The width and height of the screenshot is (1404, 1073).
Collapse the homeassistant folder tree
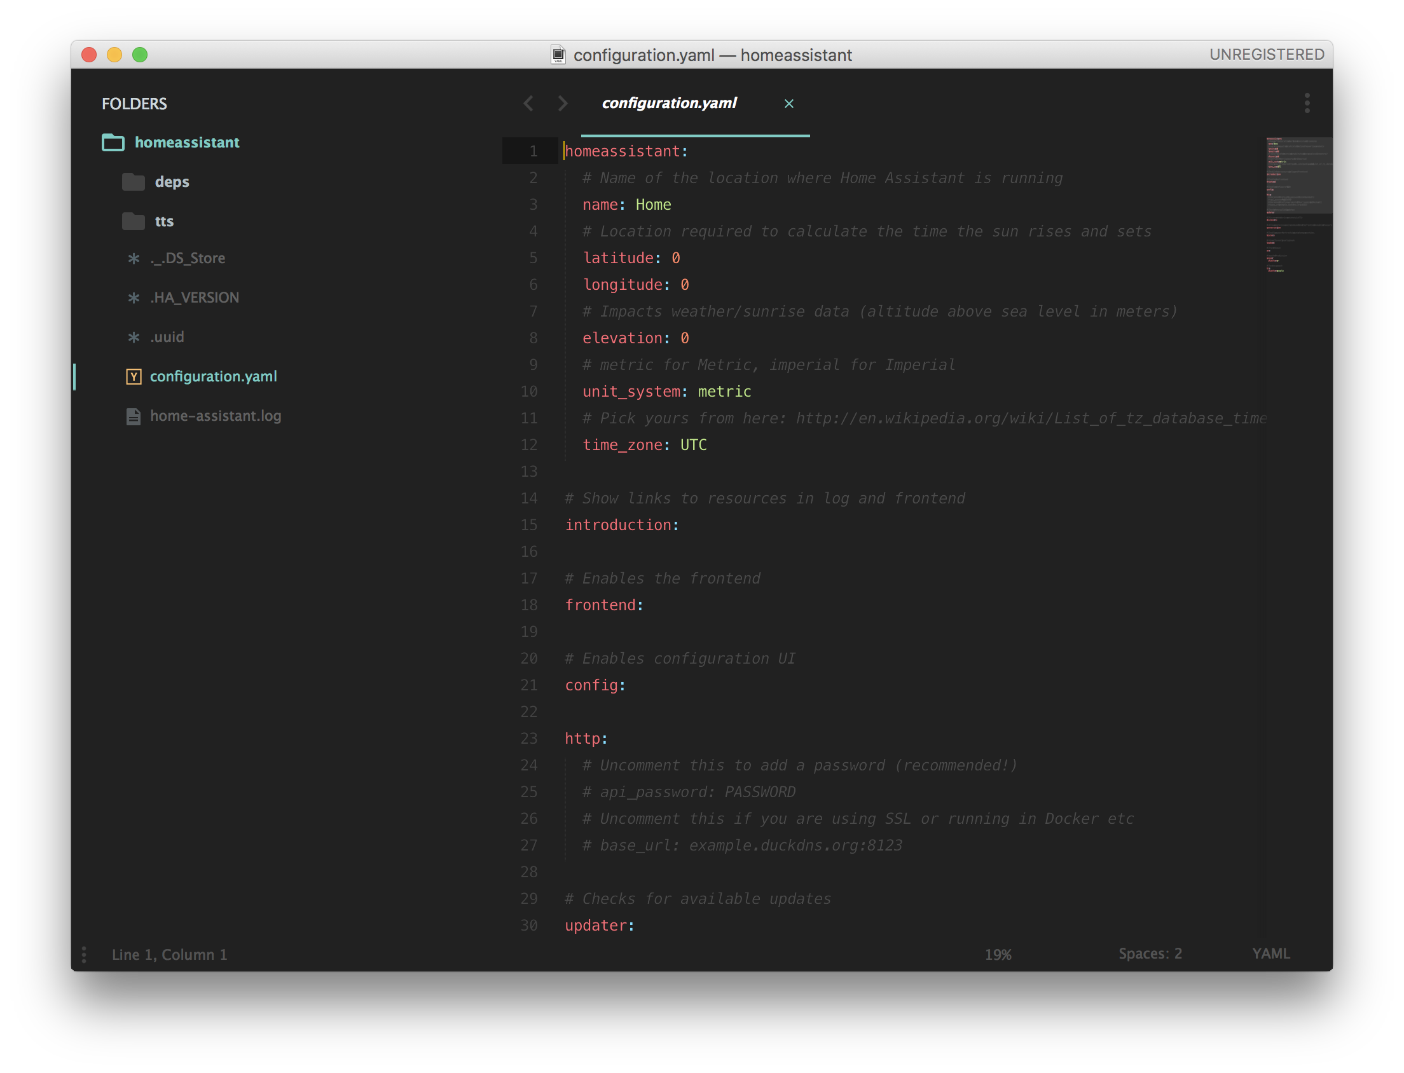(x=186, y=142)
